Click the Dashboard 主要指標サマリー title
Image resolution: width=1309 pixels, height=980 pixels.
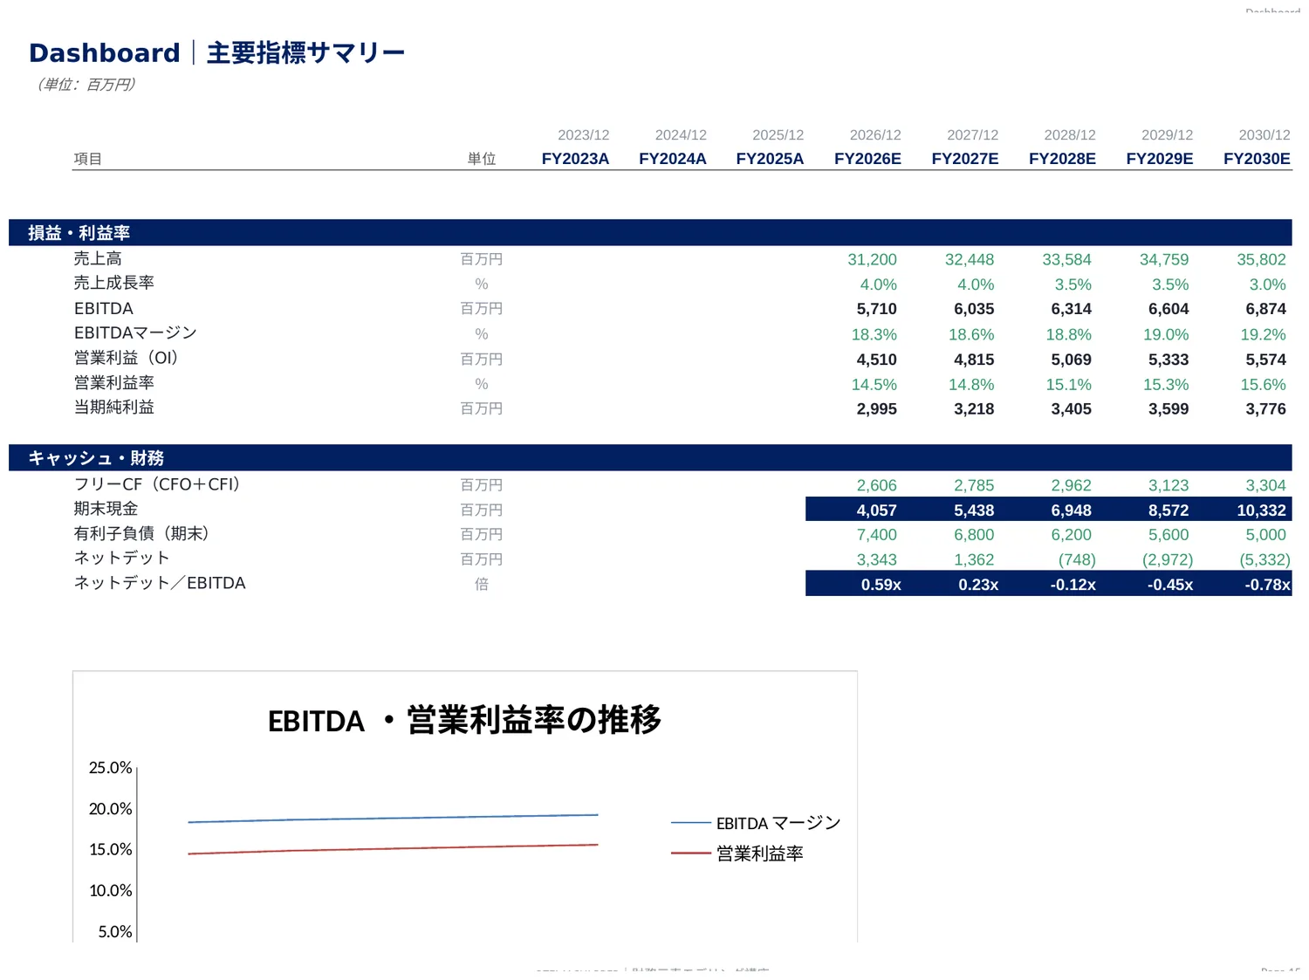(217, 53)
